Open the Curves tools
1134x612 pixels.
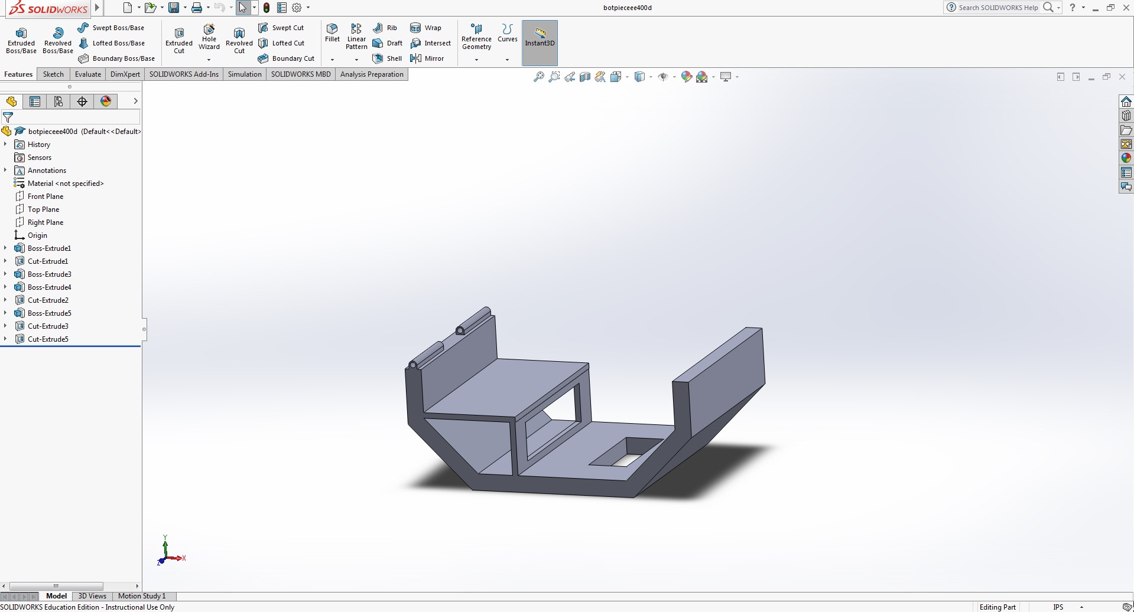(x=507, y=33)
